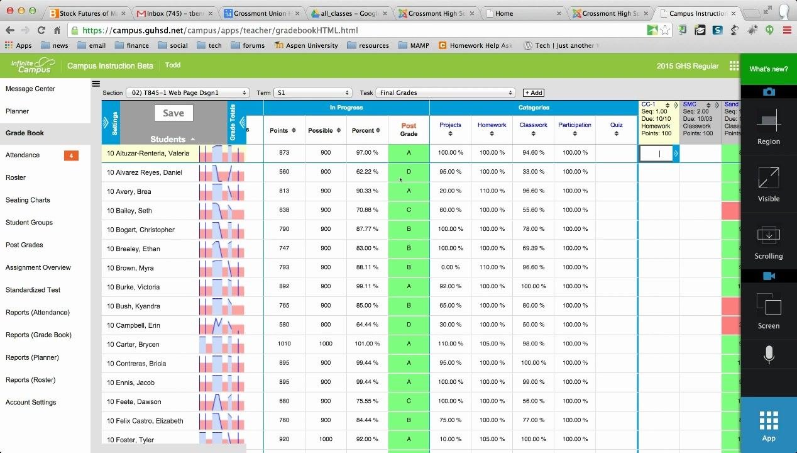The height and width of the screenshot is (453, 797).
Task: Toggle the hamburger sidebar menu icon
Action: tap(96, 84)
